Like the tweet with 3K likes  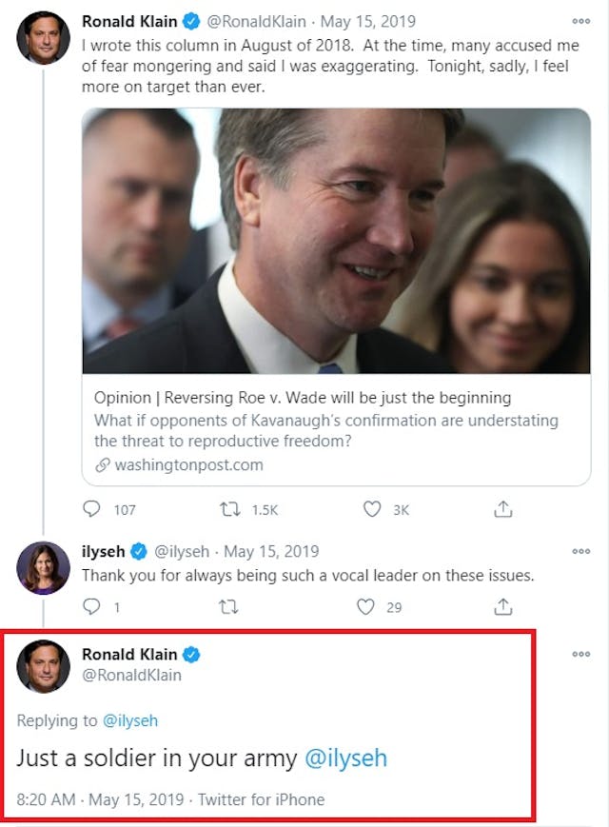372,509
